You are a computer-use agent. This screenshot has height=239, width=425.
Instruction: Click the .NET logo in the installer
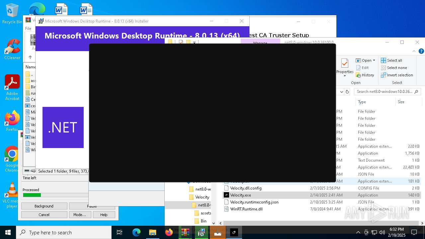(x=63, y=127)
